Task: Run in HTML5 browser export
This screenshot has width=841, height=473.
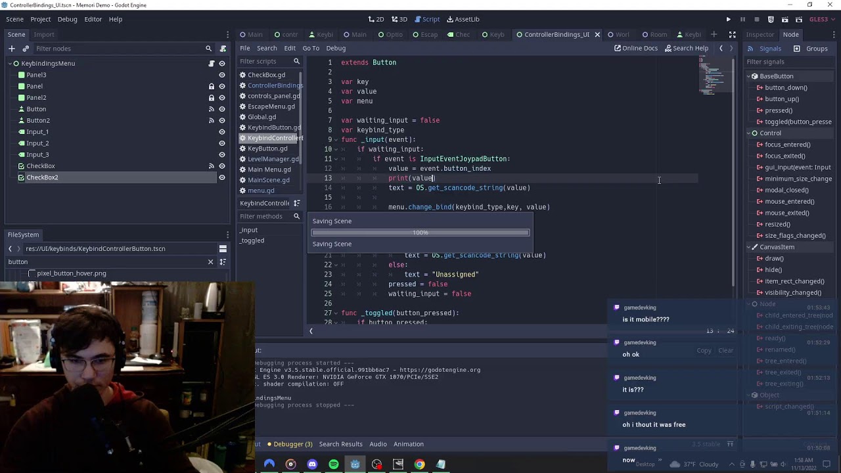Action: (x=771, y=19)
